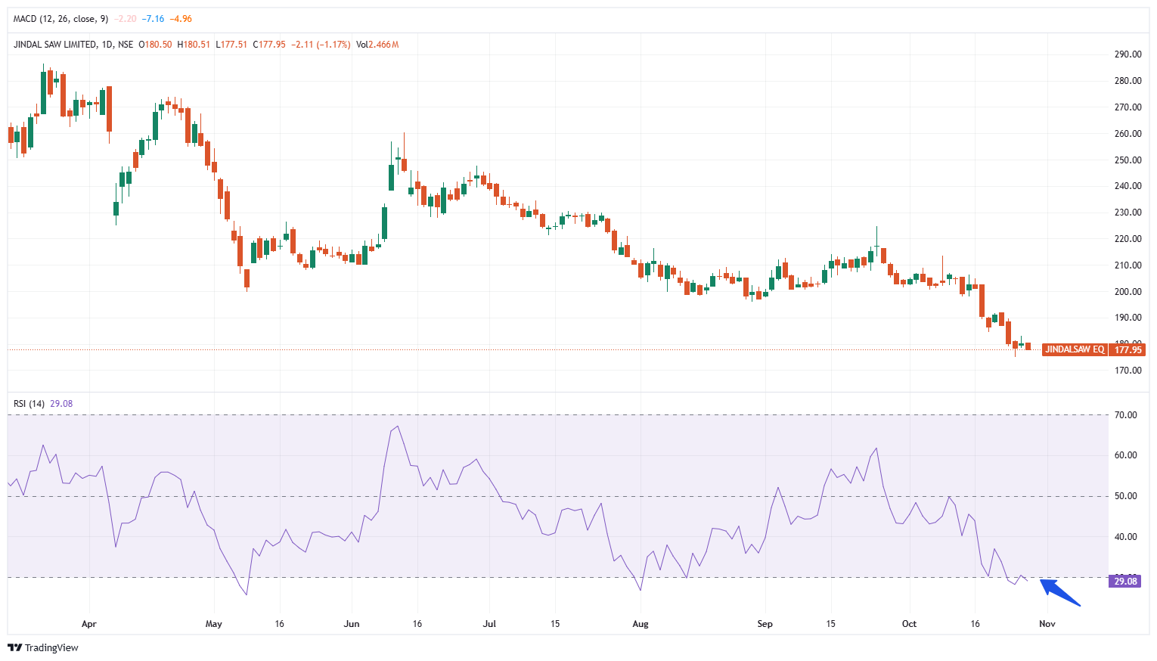Click the purple 29.08 RSI tag on right axis

coord(1125,582)
